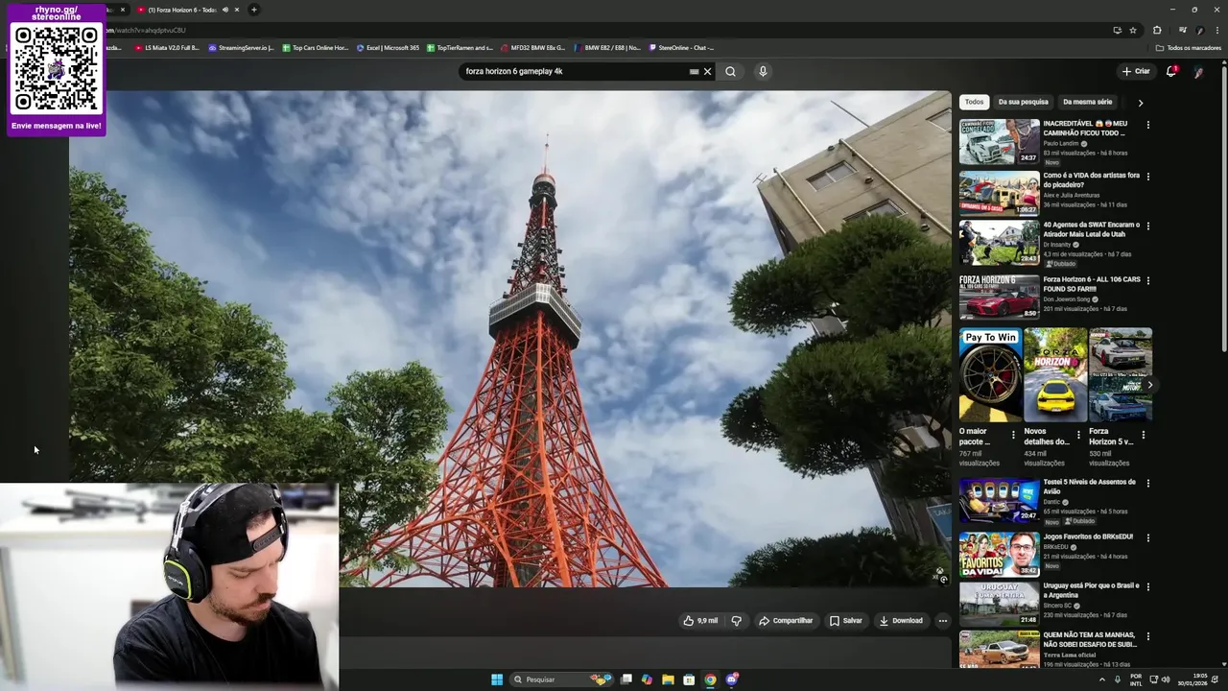Viewport: 1228px width, 691px height.
Task: Click the Tokyo Tower video player
Action: [x=509, y=339]
